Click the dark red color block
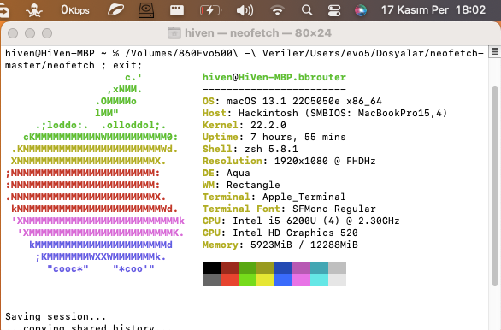The height and width of the screenshot is (330, 501). 229,268
